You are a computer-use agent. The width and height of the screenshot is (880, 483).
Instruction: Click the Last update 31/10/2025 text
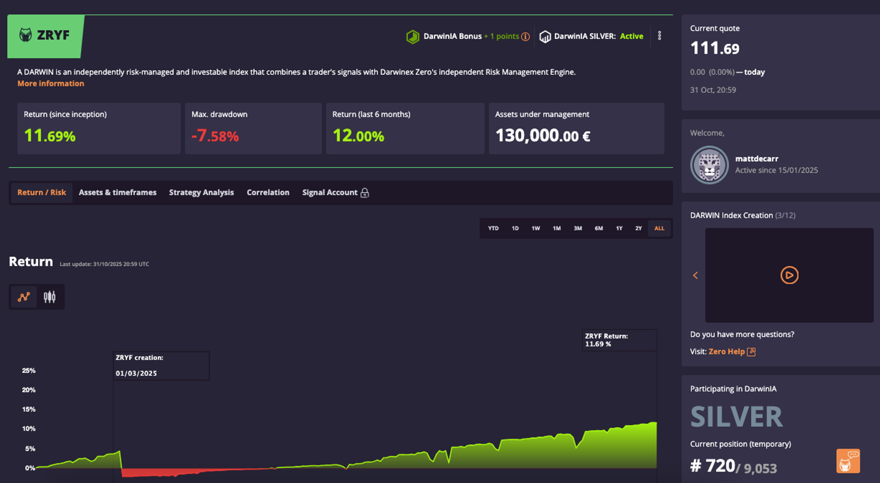click(x=104, y=264)
